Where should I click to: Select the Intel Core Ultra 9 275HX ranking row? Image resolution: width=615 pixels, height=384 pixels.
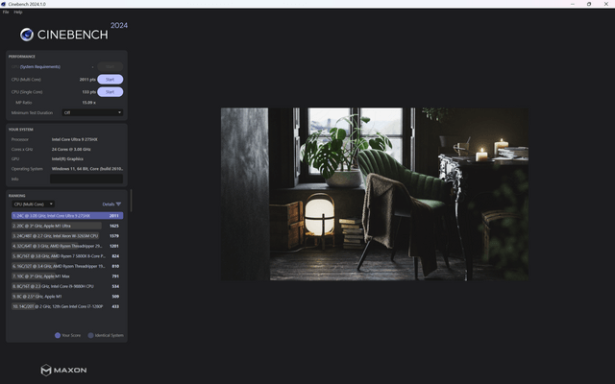[66, 216]
